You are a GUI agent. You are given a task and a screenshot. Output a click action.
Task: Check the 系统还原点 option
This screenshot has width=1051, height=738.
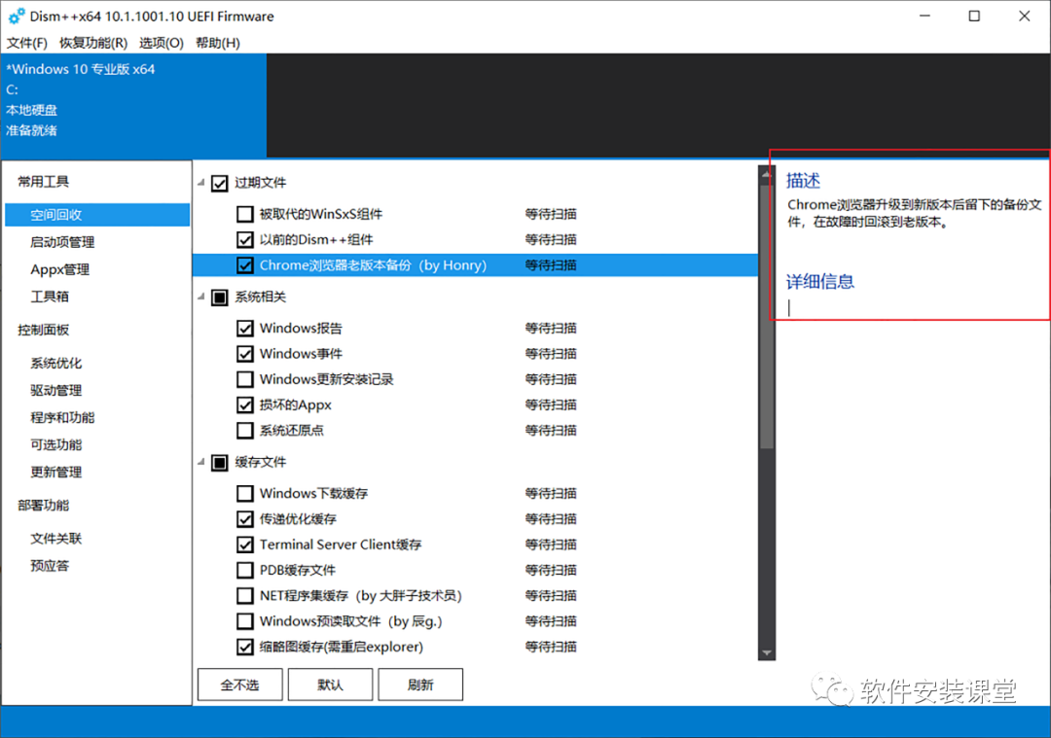(x=244, y=430)
